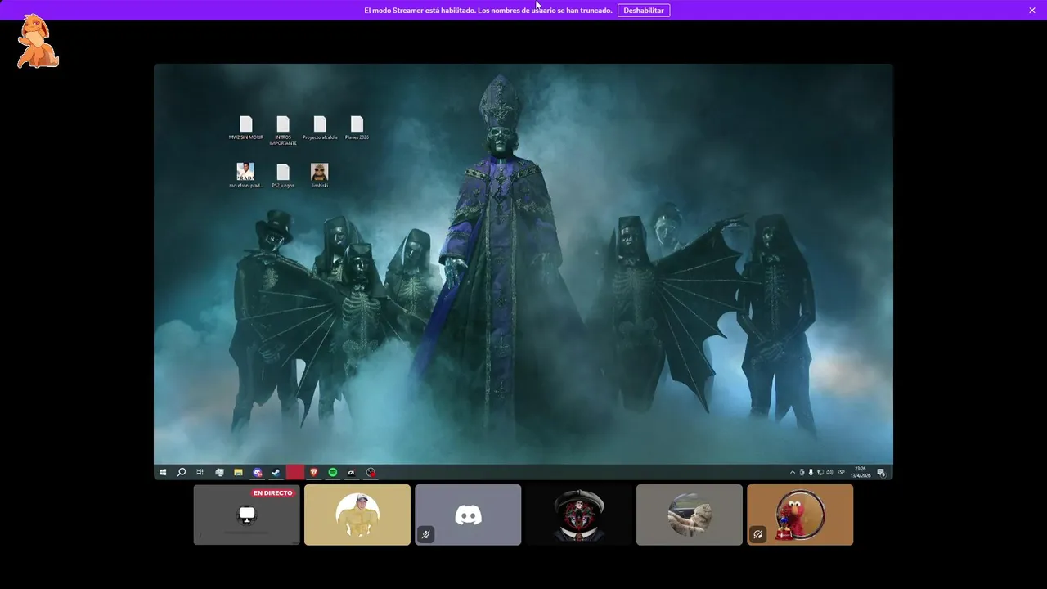Select the cat driving avatar participant tile
This screenshot has width=1047, height=589.
[690, 515]
